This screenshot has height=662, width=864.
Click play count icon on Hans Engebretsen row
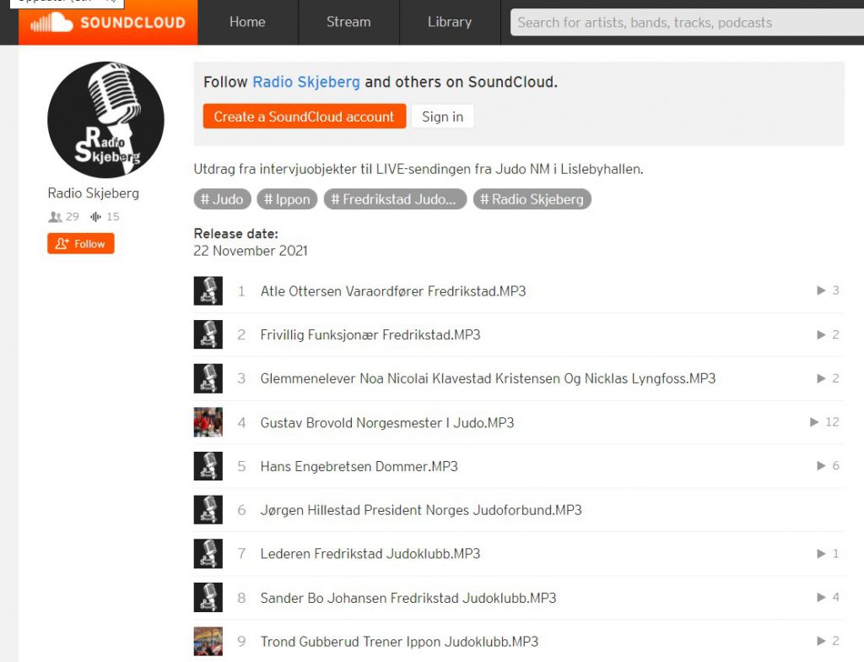coord(821,465)
